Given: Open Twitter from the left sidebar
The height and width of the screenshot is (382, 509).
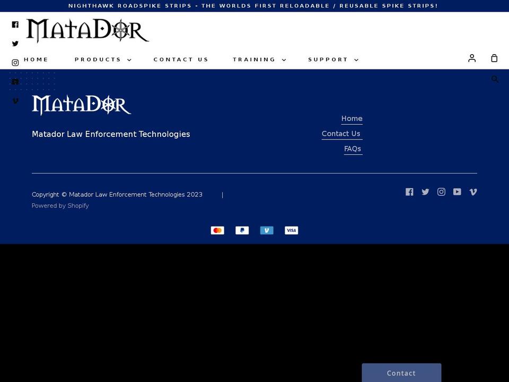Looking at the screenshot, I should 15,44.
